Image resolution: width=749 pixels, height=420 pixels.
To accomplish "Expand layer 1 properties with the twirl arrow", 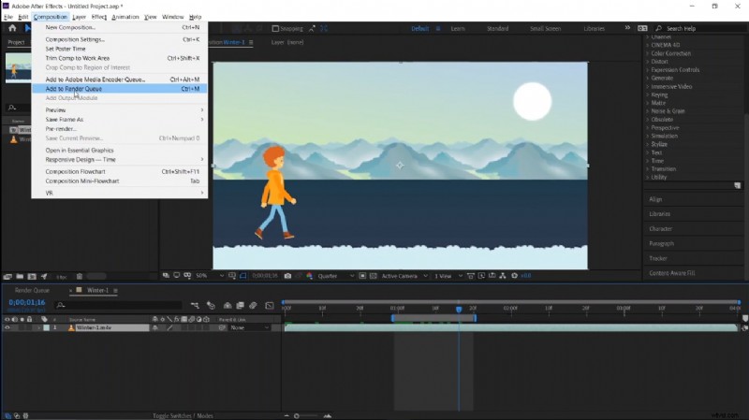I will pos(38,328).
